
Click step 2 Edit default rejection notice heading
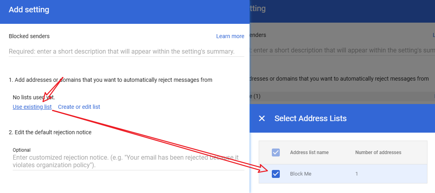pyautogui.click(x=50, y=132)
